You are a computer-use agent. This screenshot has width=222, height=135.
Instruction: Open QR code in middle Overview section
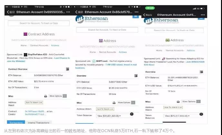pyautogui.click(x=136, y=76)
